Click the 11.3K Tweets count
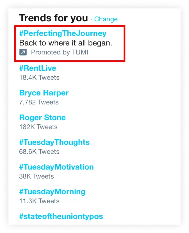The width and height of the screenshot is (189, 233). coord(39,201)
